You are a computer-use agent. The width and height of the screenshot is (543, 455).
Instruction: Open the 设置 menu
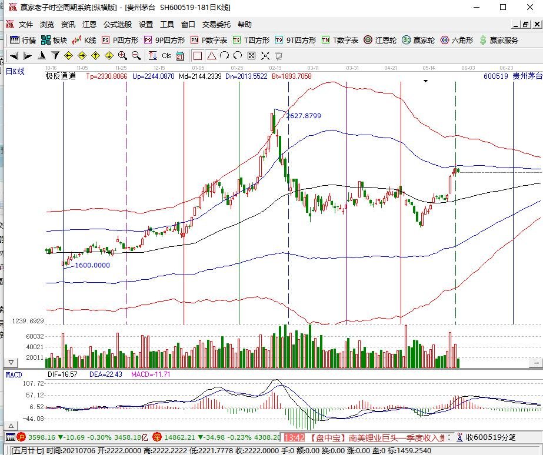(146, 25)
